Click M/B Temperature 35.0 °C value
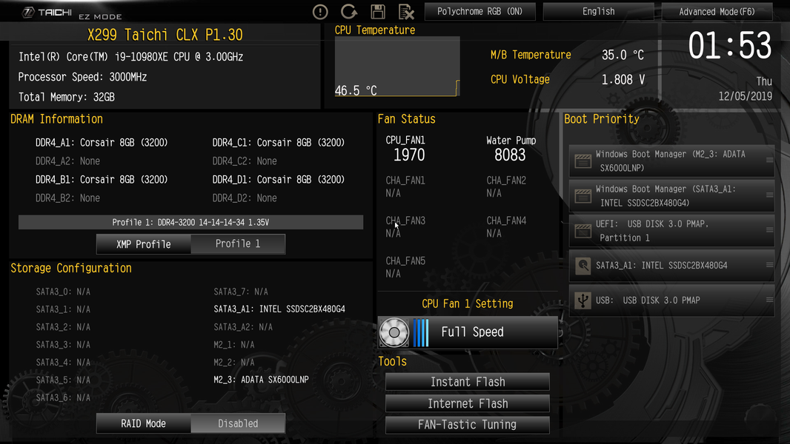The height and width of the screenshot is (444, 790). (x=623, y=55)
